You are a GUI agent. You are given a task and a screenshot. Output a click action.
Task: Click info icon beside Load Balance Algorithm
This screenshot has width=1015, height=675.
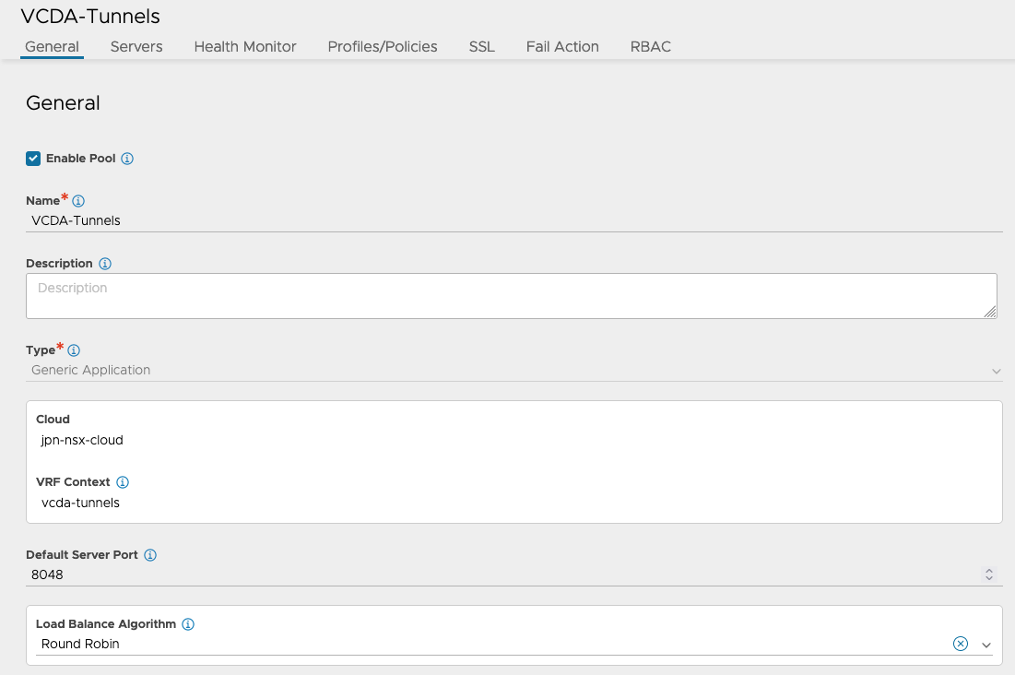tap(188, 624)
